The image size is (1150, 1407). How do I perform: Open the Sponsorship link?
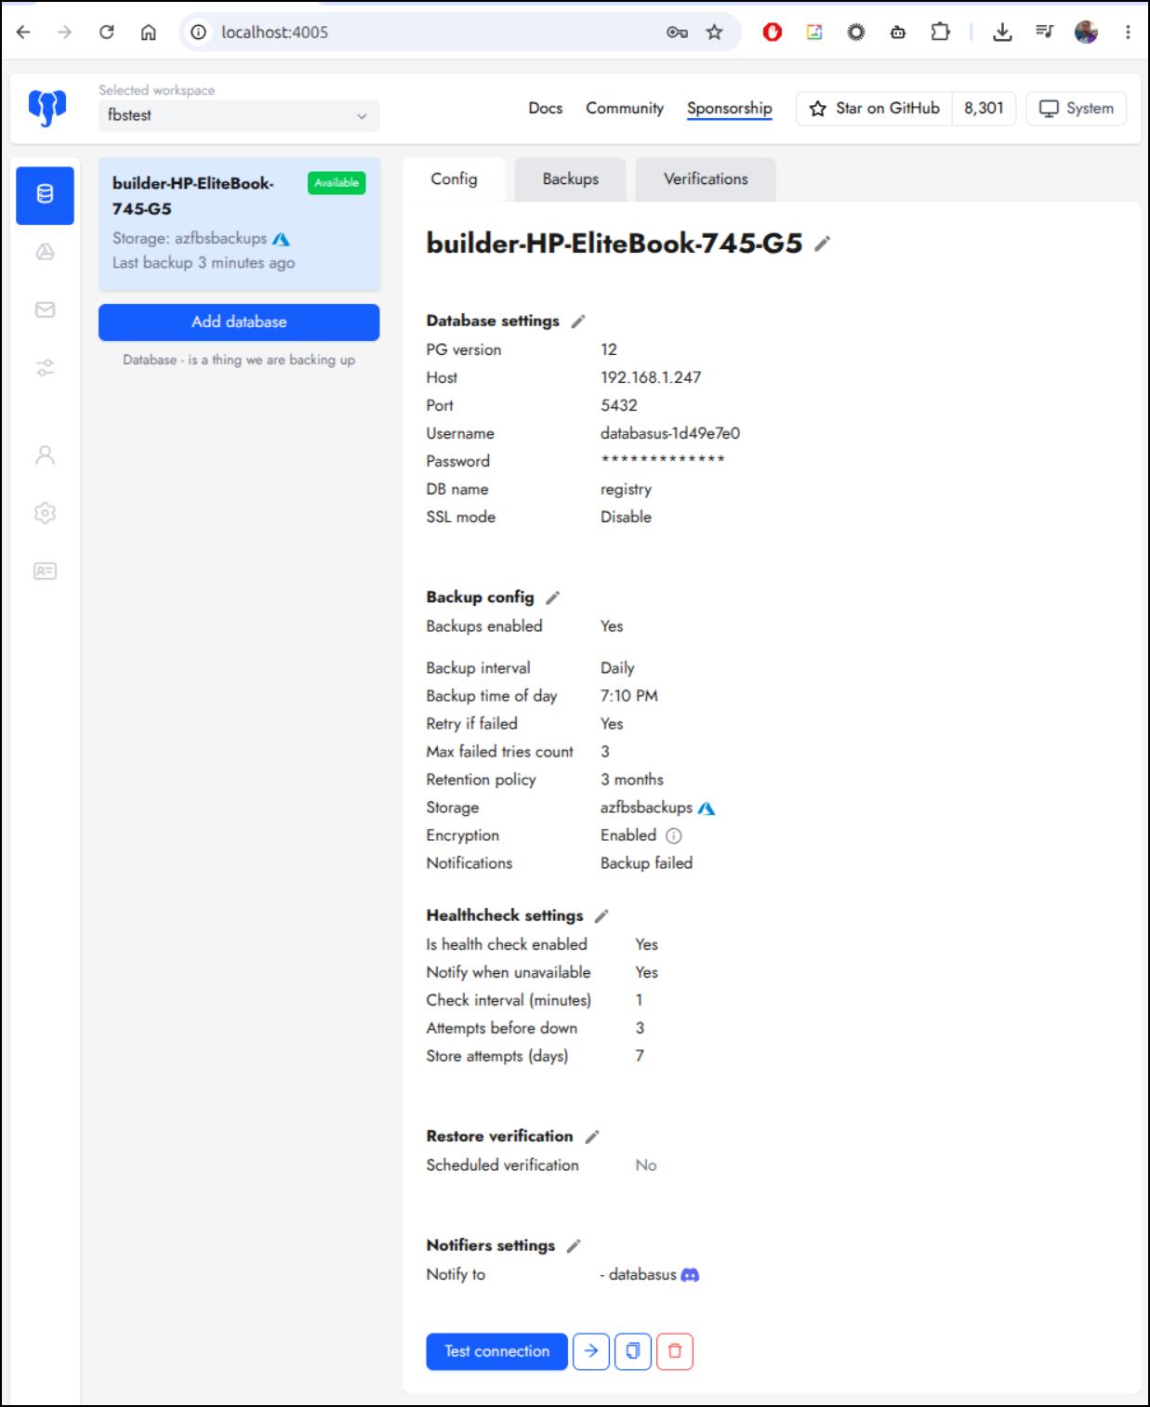click(x=730, y=109)
